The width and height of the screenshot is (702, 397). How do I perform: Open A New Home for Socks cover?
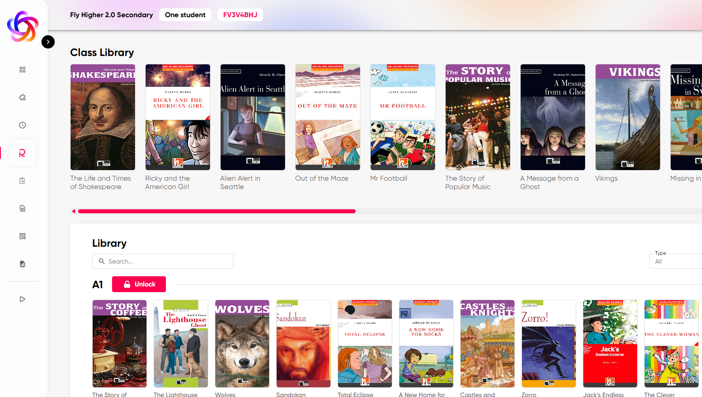[x=426, y=344]
